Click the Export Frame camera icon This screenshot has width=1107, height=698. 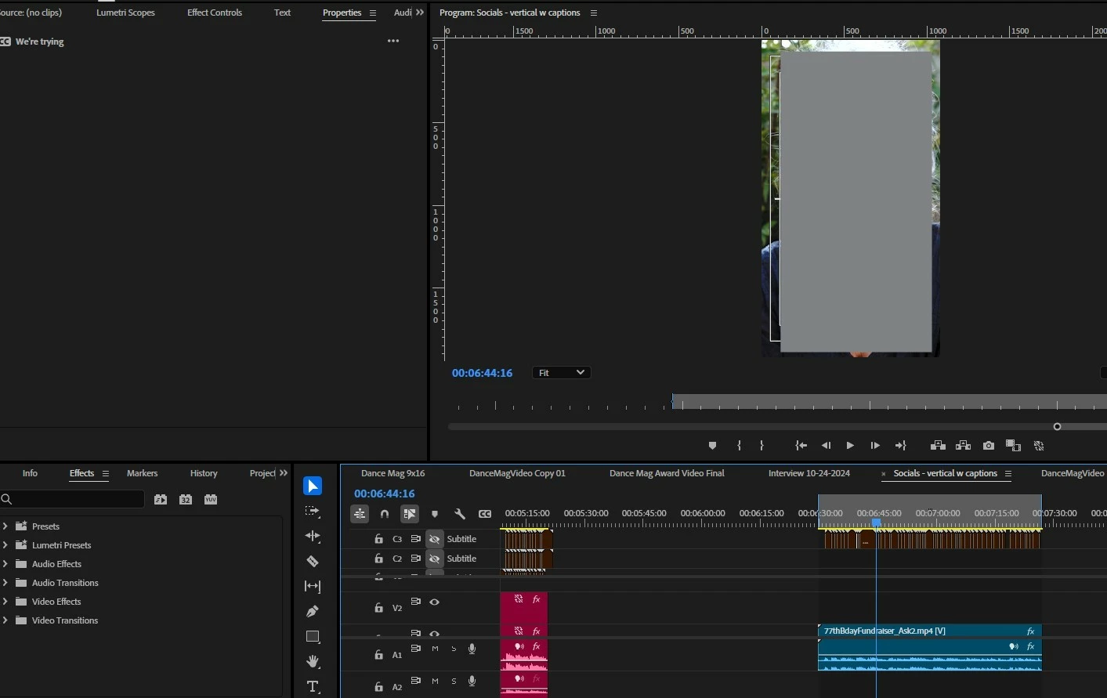(989, 445)
